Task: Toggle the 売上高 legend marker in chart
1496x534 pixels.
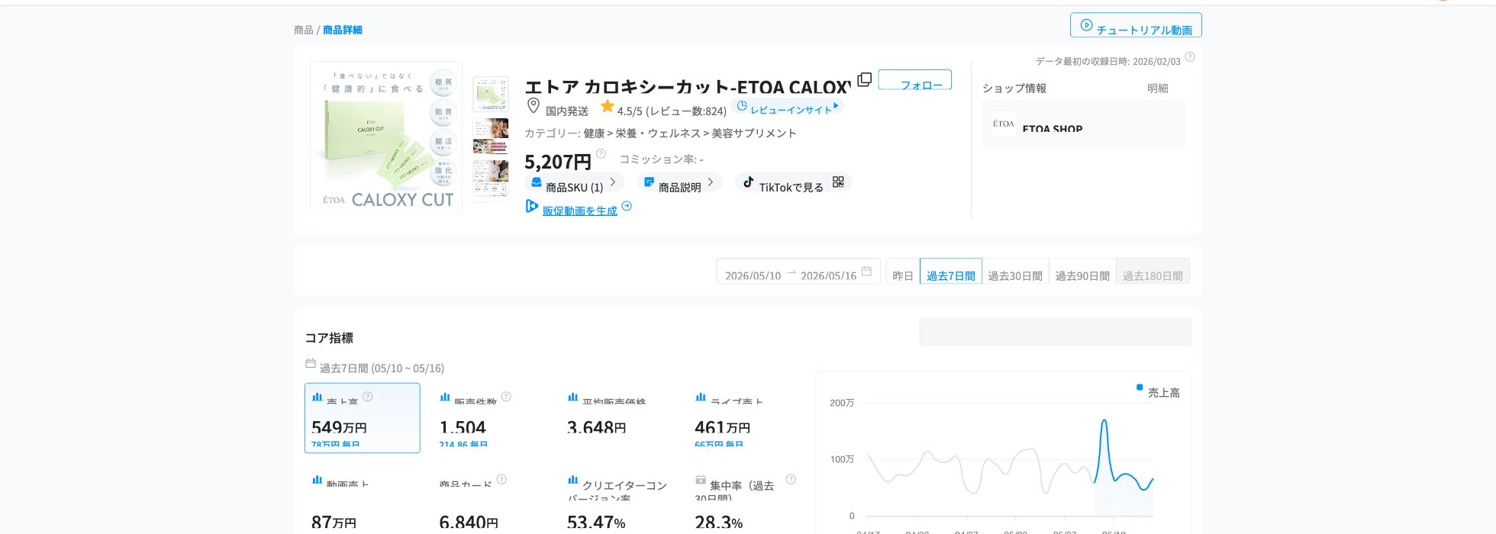Action: click(x=1140, y=388)
